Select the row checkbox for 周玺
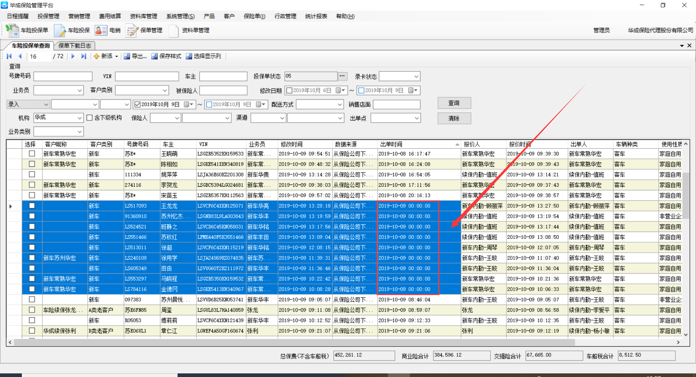Image resolution: width=696 pixels, height=377 pixels. pyautogui.click(x=32, y=310)
